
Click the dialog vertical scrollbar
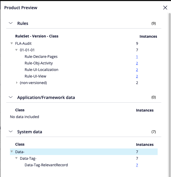click(169, 95)
